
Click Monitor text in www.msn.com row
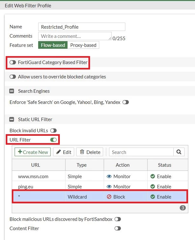click(x=122, y=177)
